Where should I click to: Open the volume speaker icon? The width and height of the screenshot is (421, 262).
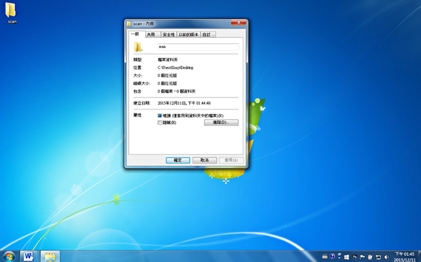[386, 257]
